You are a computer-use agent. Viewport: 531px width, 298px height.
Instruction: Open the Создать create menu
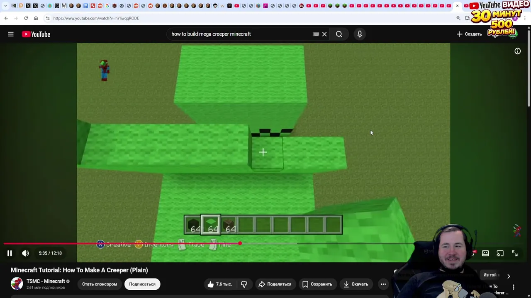click(x=470, y=34)
